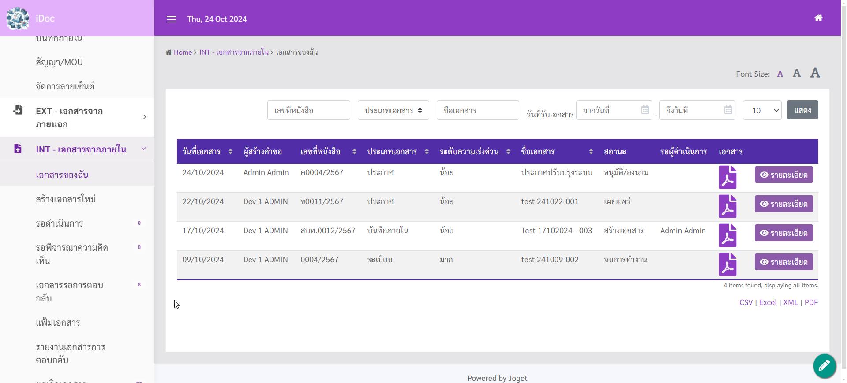Open the ถึงวันที่ calendar picker icon
Image resolution: width=847 pixels, height=383 pixels.
coord(728,110)
